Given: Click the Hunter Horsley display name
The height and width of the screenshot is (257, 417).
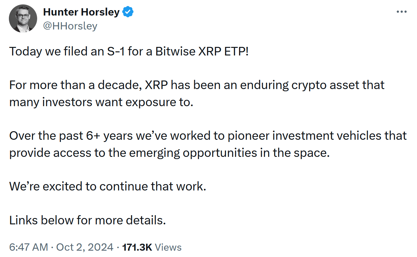Looking at the screenshot, I should click(x=81, y=12).
